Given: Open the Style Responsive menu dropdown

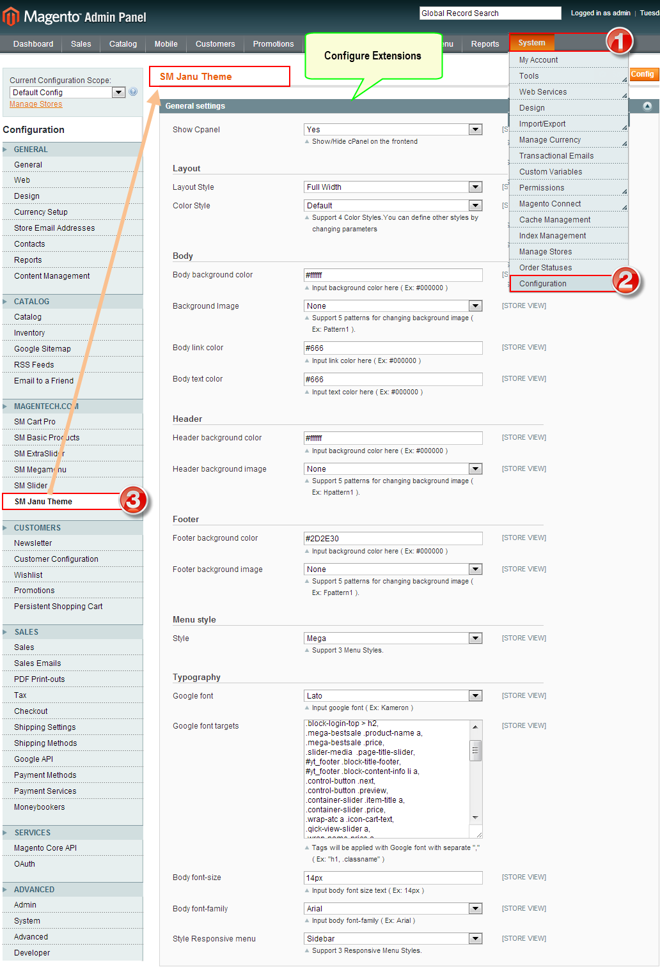Looking at the screenshot, I should [393, 939].
